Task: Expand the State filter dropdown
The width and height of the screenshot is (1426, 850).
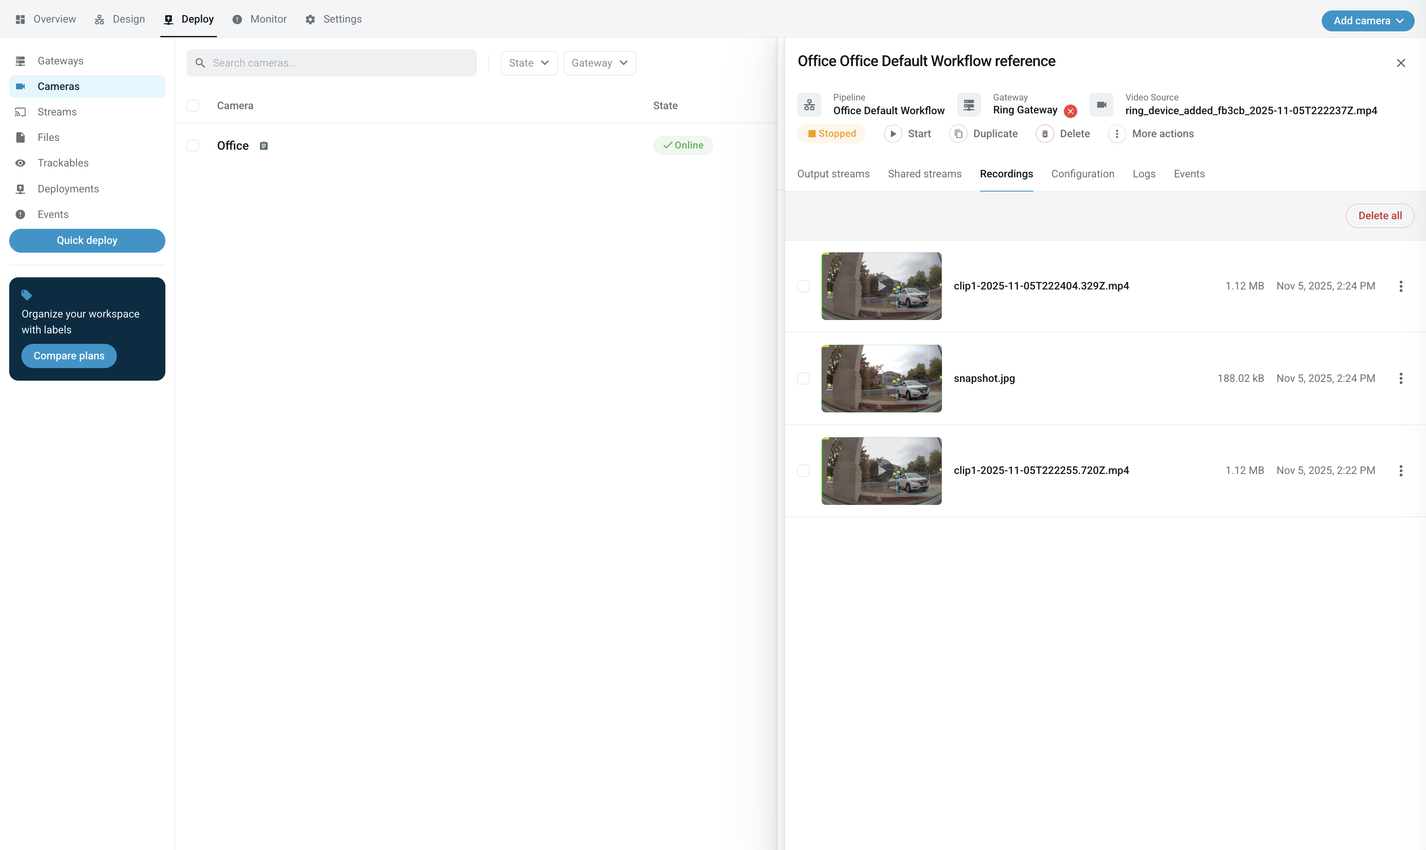Action: coord(528,63)
